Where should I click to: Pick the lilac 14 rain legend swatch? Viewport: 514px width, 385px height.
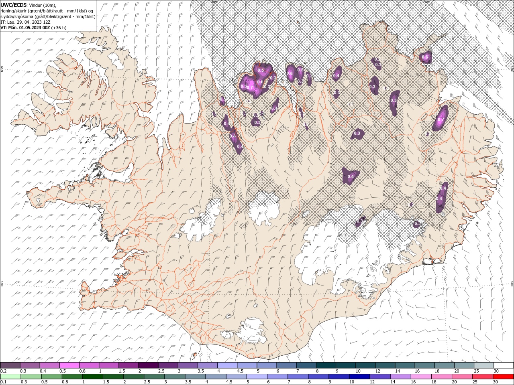400,376
